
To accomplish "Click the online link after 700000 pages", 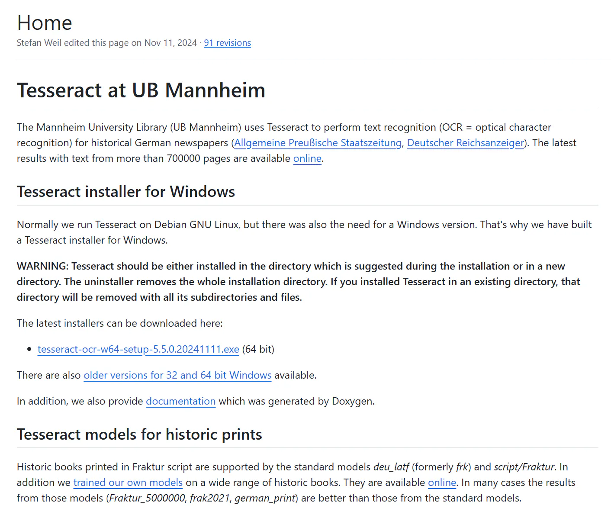I will pyautogui.click(x=307, y=158).
